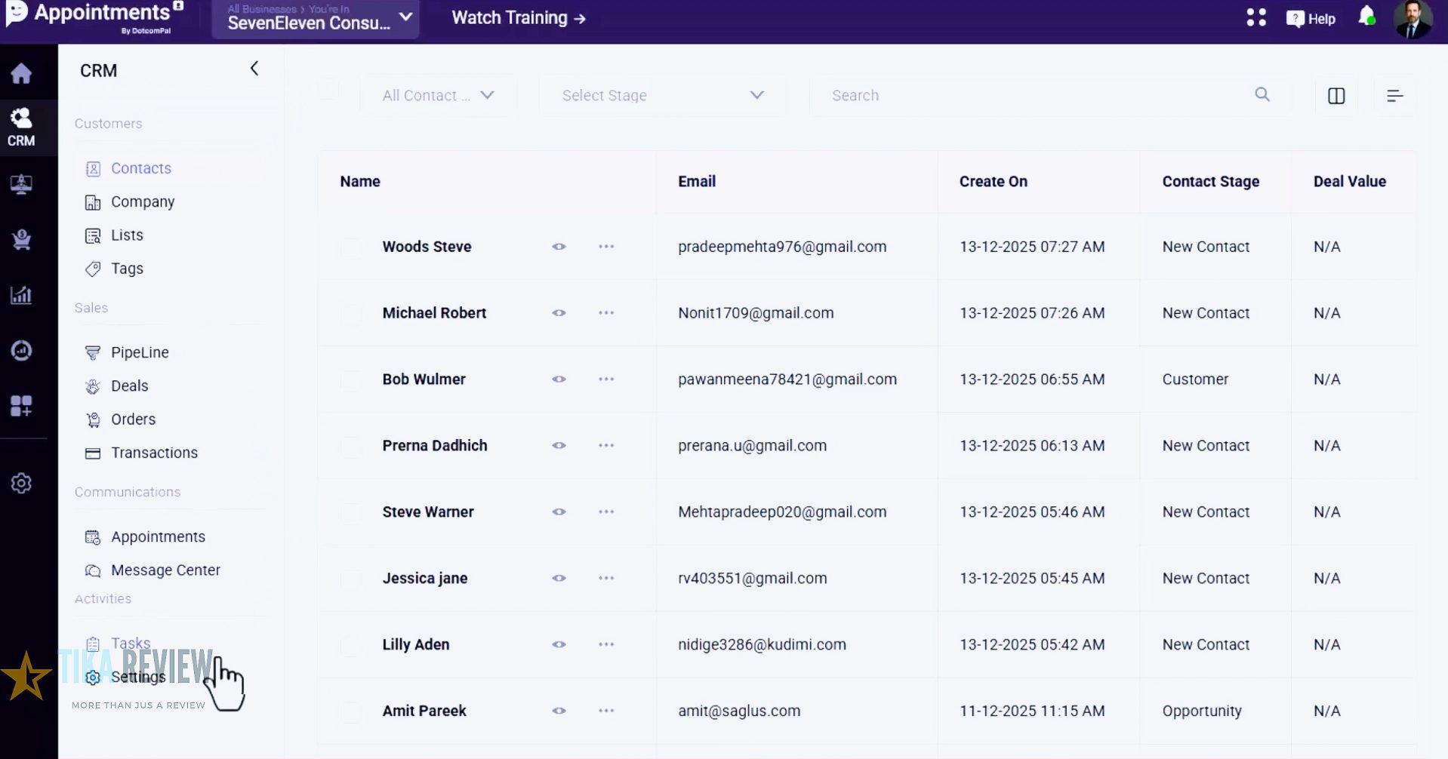Open Appointments under Communications
The width and height of the screenshot is (1448, 759).
click(158, 537)
